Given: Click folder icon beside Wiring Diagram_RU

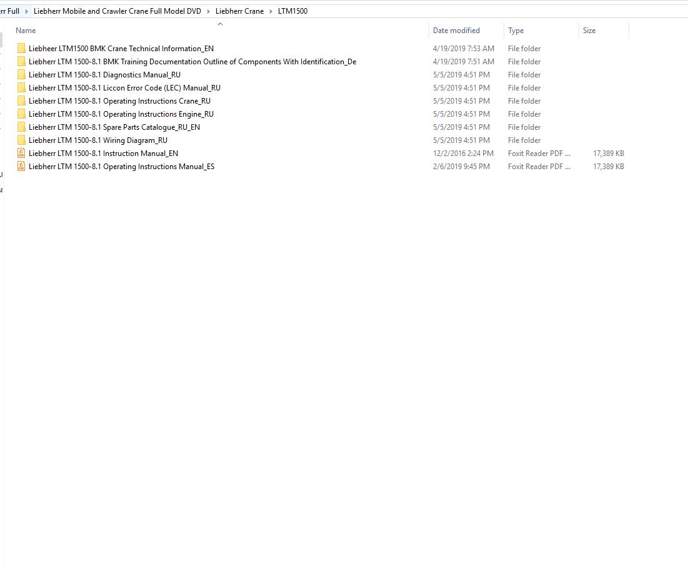Looking at the screenshot, I should tap(21, 140).
